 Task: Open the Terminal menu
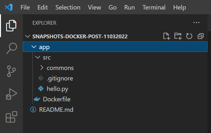pyautogui.click(x=154, y=7)
